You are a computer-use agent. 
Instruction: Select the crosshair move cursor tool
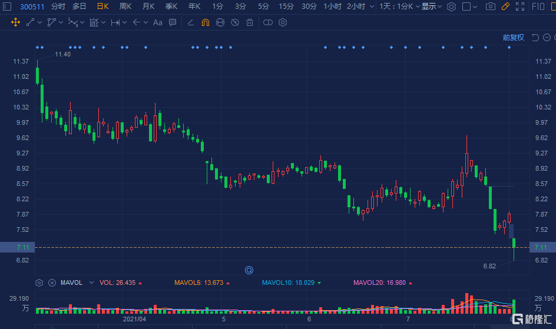[x=15, y=22]
